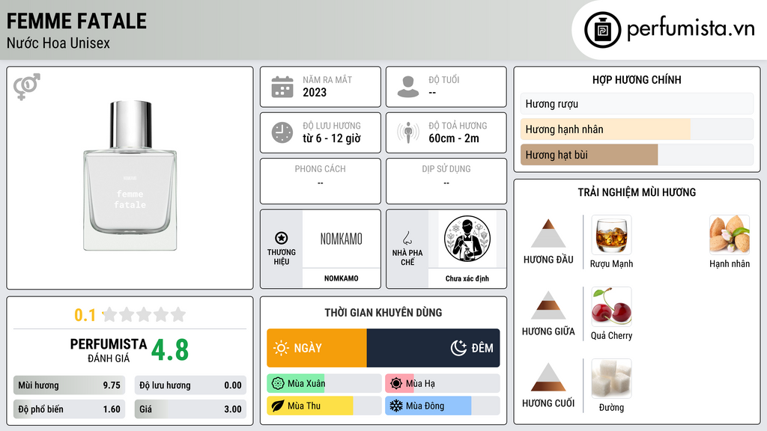Click the Mùi hương score 9.75 bar
767x431 pixels.
[69, 385]
